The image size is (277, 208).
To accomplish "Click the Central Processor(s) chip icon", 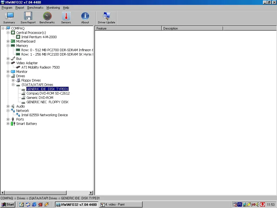I will pos(13,32).
